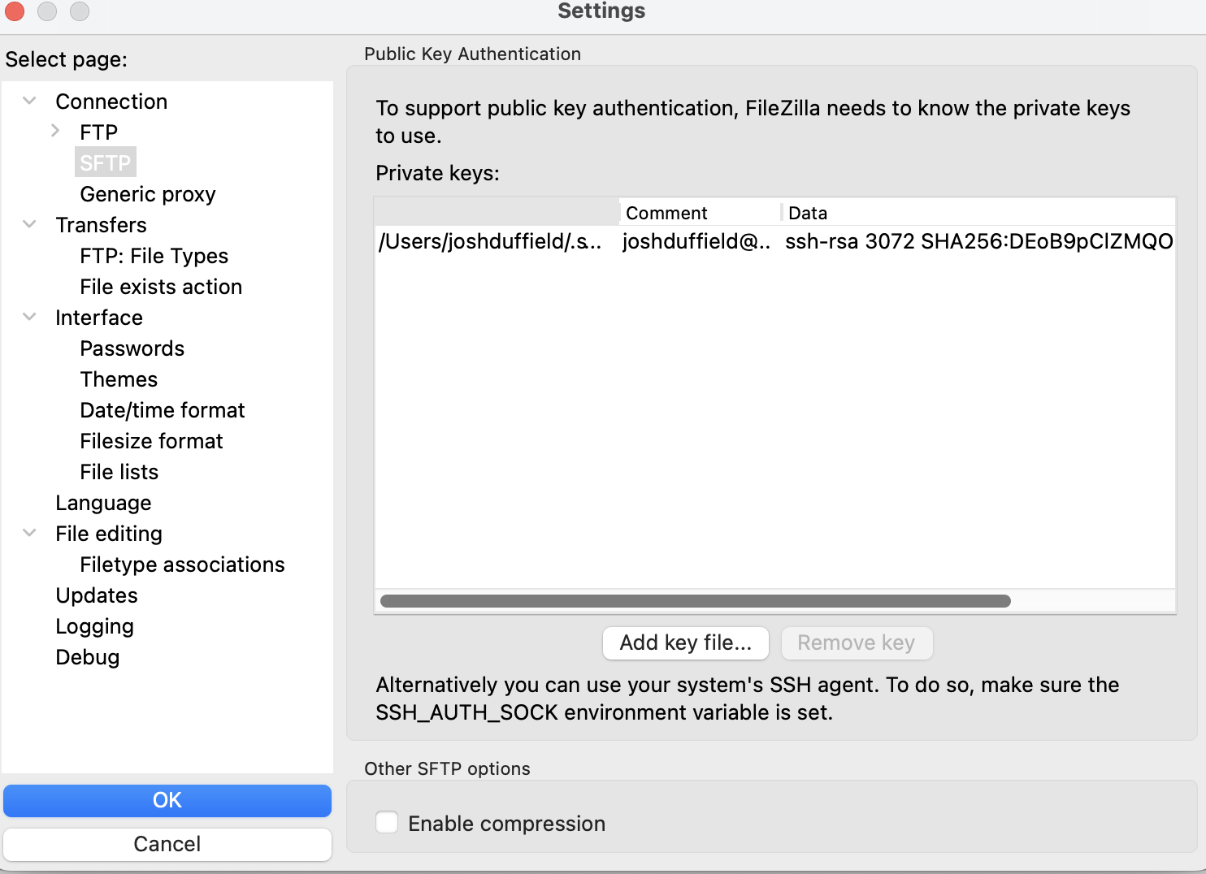Open the Themes settings page
The width and height of the screenshot is (1206, 874).
119,379
